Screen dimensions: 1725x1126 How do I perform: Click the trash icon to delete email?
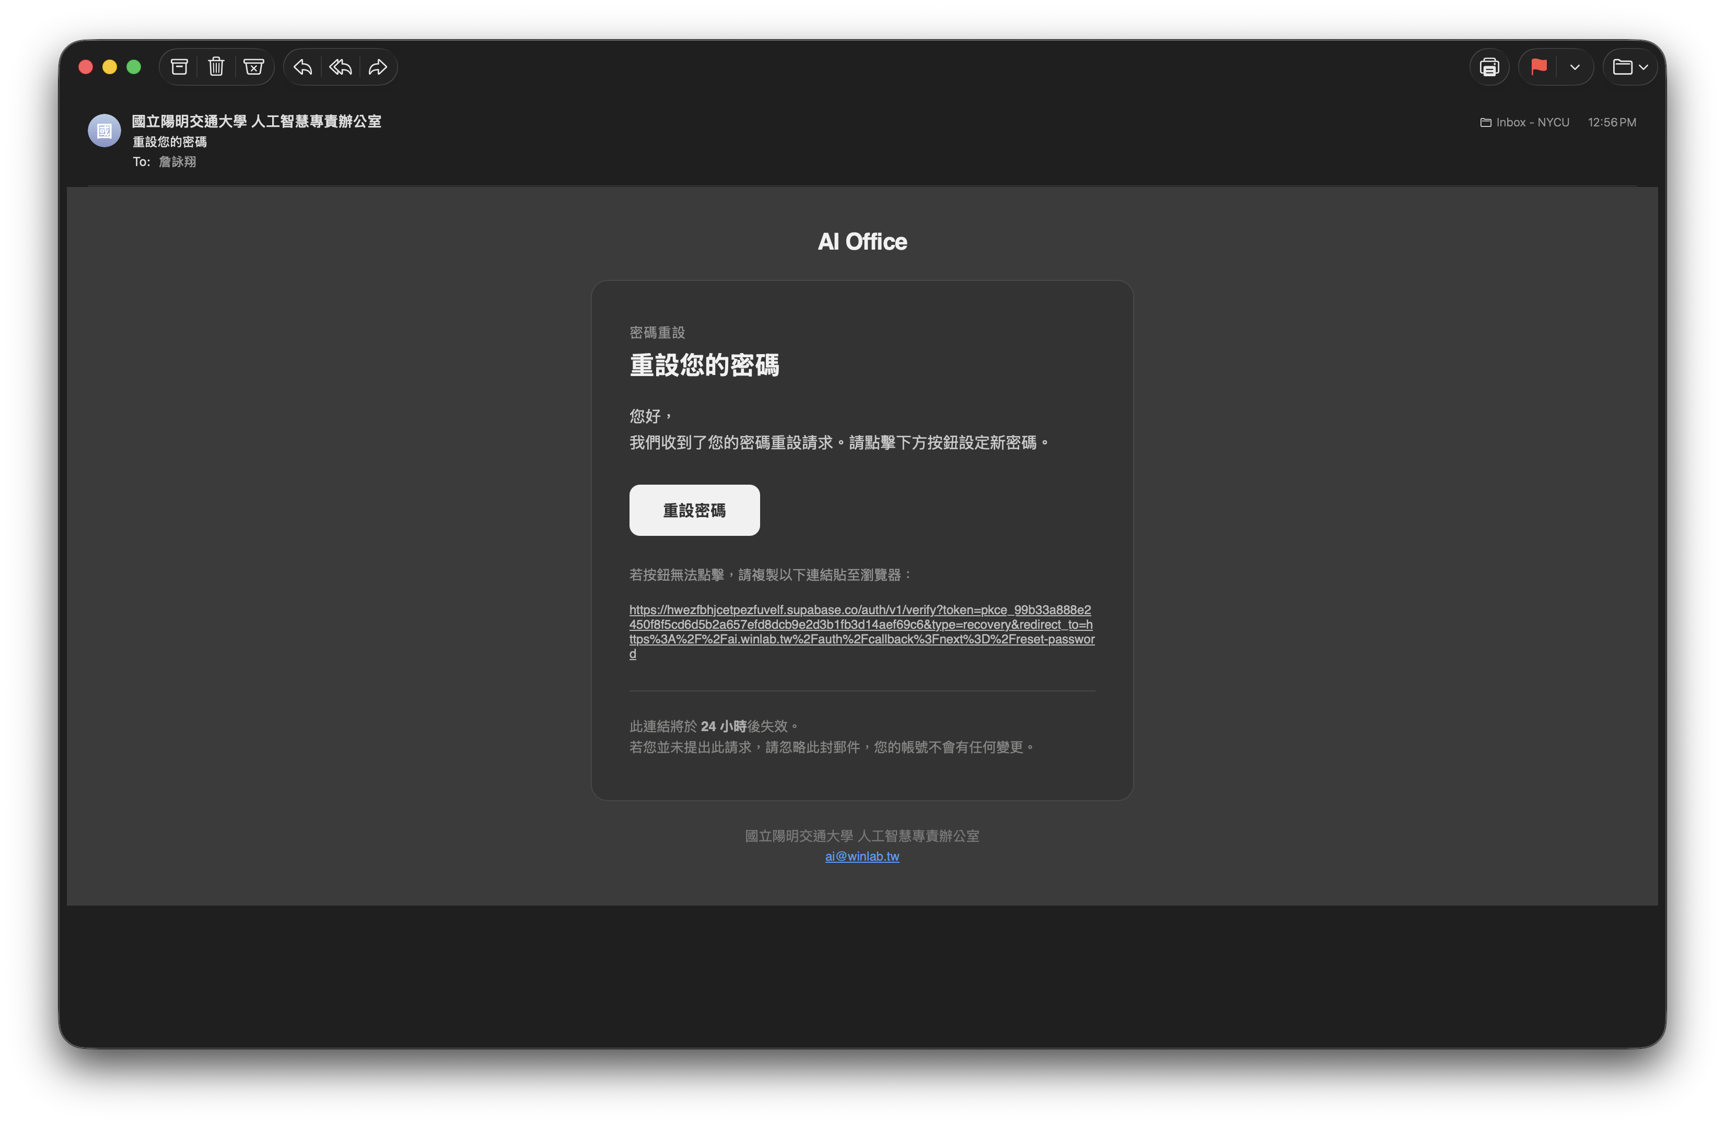216,67
